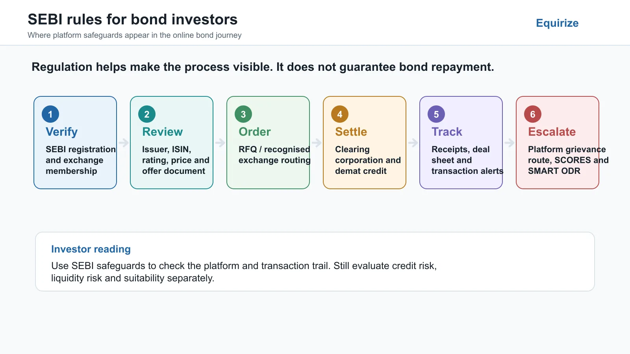Select the Order step heading
This screenshot has height=354, width=630.
click(255, 132)
